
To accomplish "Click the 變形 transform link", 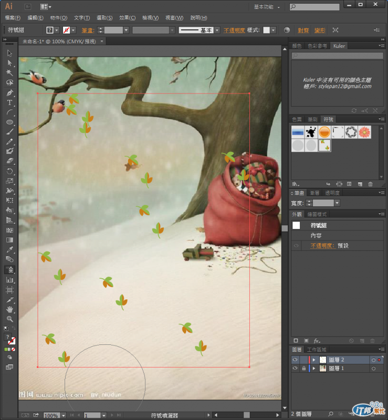I will click(320, 30).
